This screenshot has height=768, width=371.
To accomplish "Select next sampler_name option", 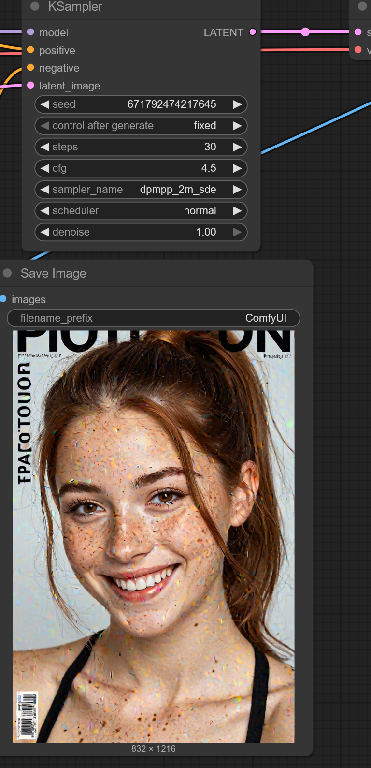I will [237, 190].
